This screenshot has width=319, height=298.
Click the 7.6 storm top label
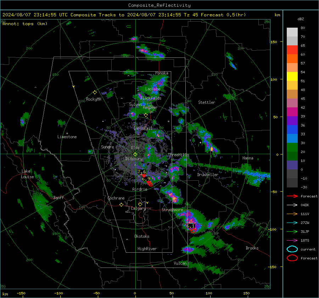(x=141, y=172)
